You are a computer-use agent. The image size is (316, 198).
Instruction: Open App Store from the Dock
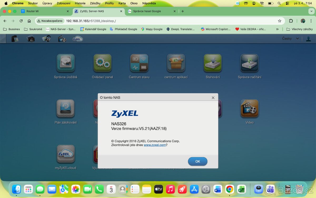[x=194, y=189]
